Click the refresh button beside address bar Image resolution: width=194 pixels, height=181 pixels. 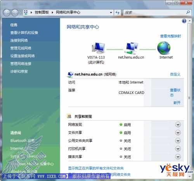click(x=118, y=12)
